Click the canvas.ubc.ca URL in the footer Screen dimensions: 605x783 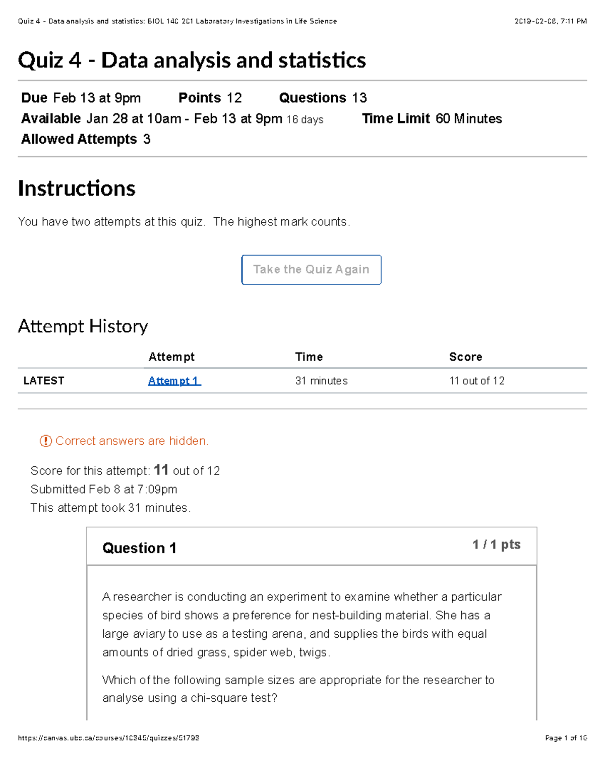pyautogui.click(x=108, y=738)
